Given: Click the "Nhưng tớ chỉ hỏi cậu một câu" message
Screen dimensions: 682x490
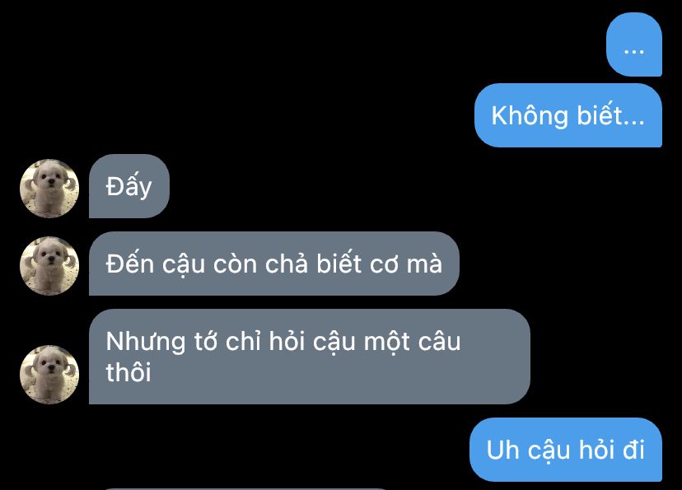Looking at the screenshot, I should pos(309,357).
